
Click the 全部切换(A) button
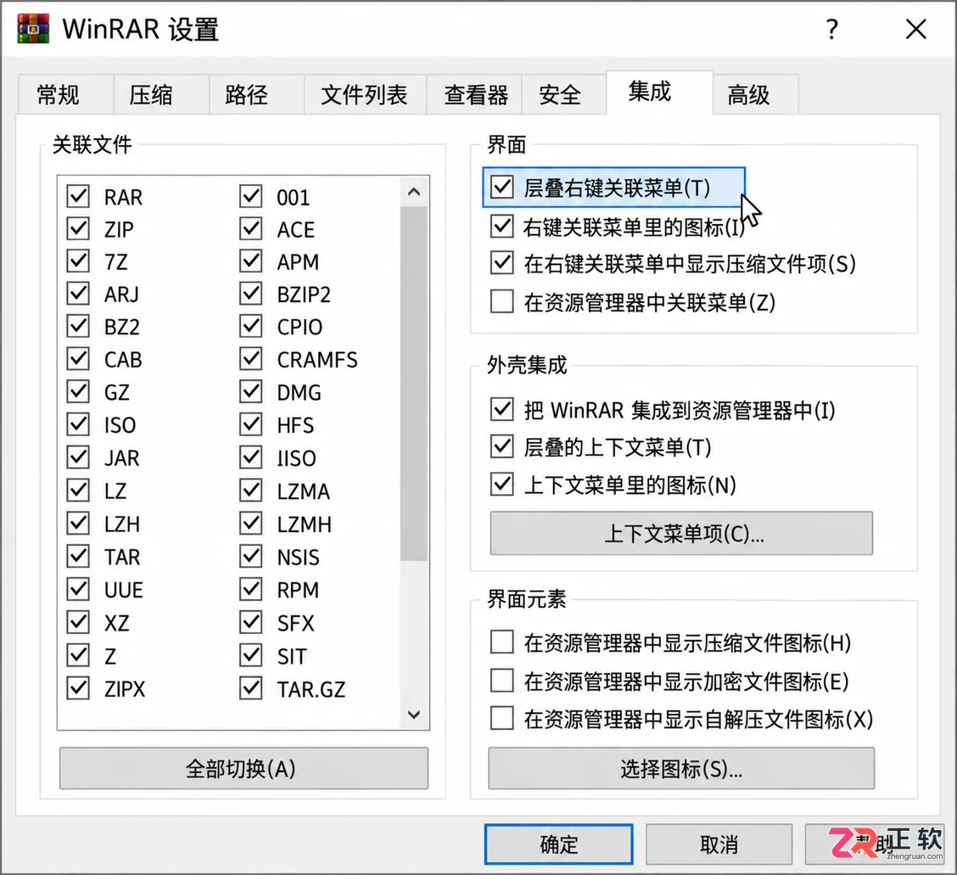click(243, 768)
